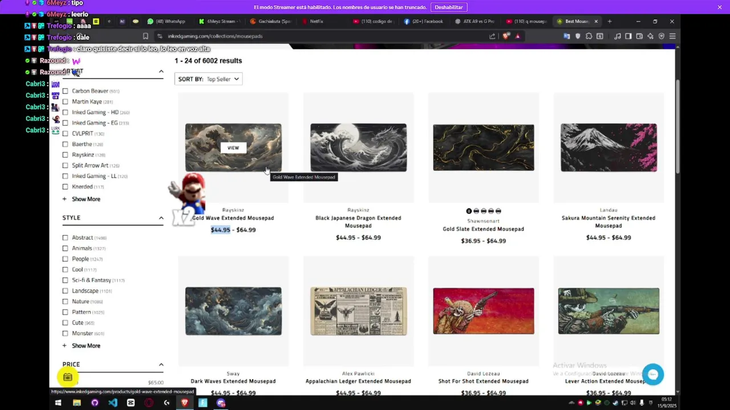Close the Best Mousepads tab
Screen dimensions: 730x410
596,21
